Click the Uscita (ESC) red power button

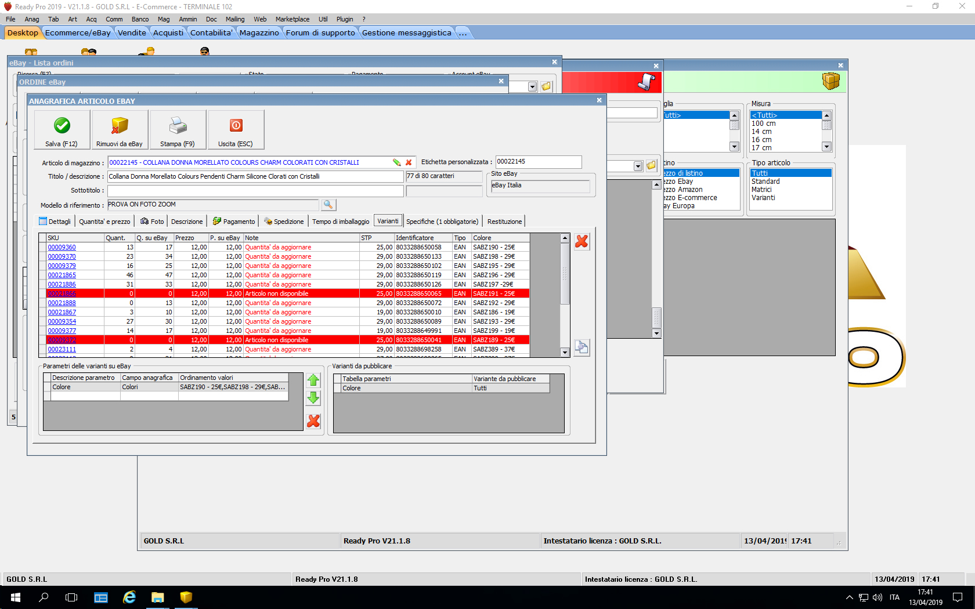pyautogui.click(x=236, y=130)
